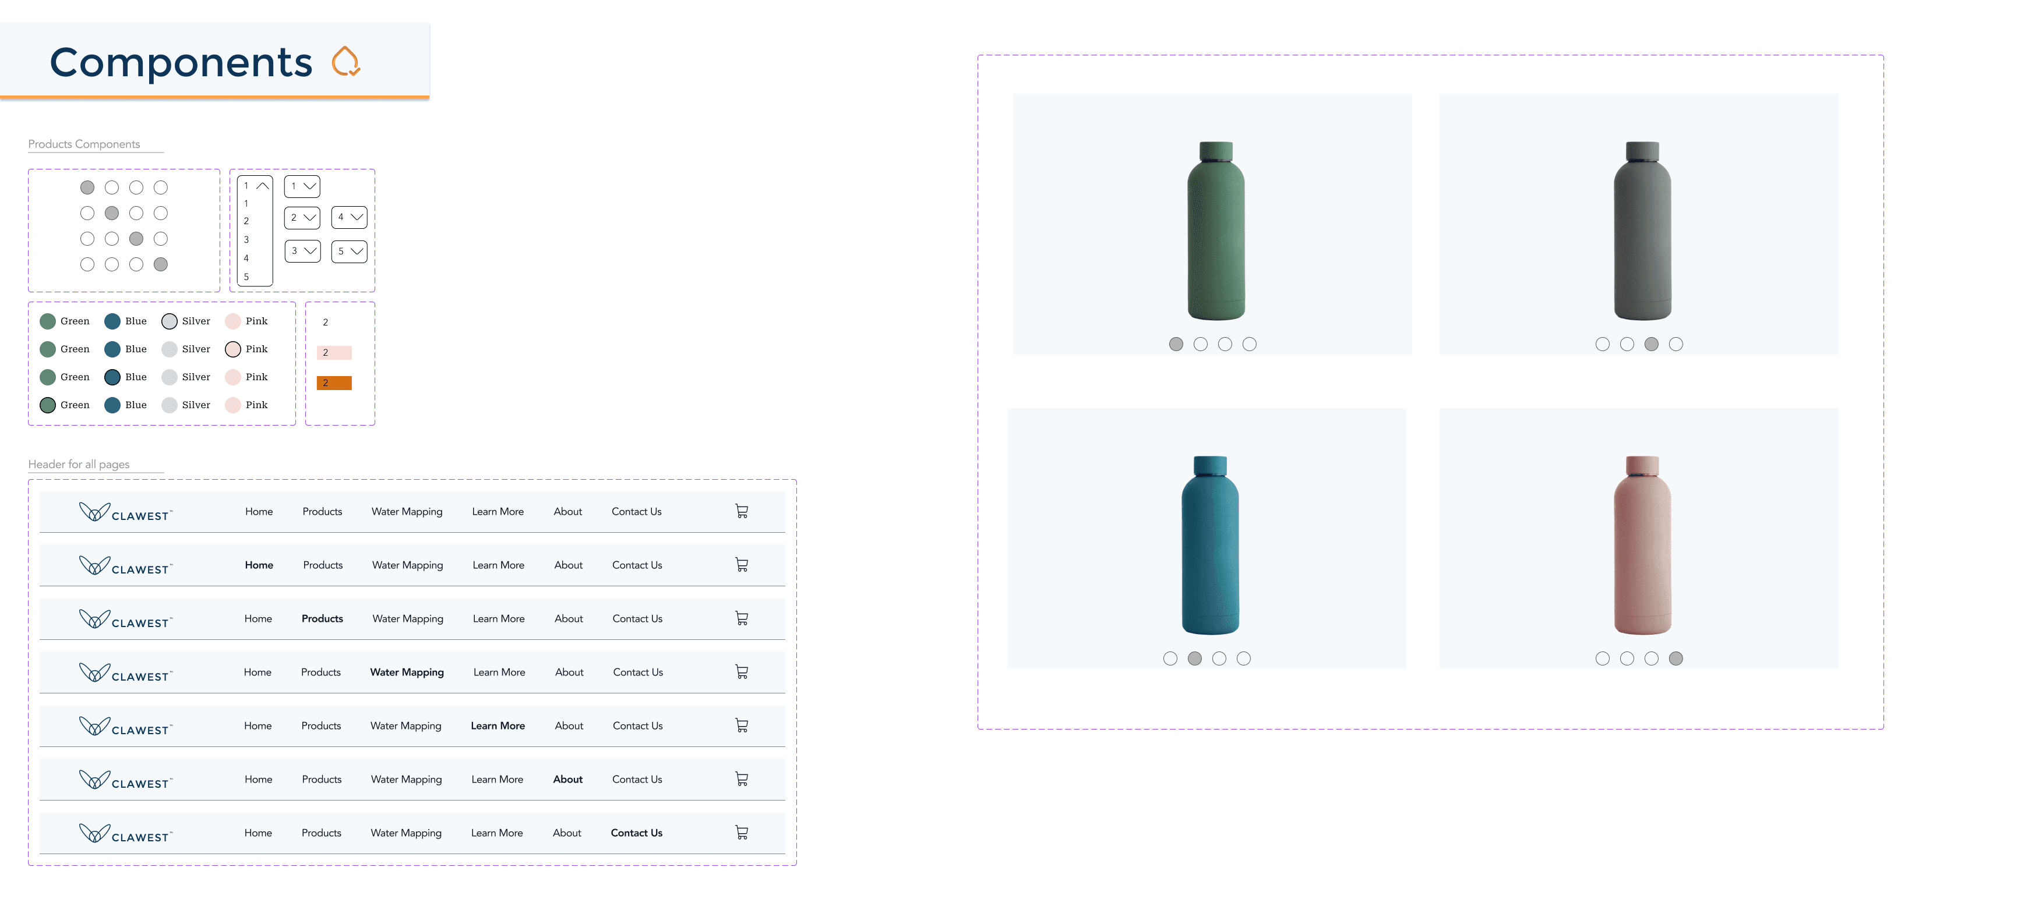This screenshot has height=917, width=2021.
Task: Click the 'Components' page title
Action: (181, 62)
